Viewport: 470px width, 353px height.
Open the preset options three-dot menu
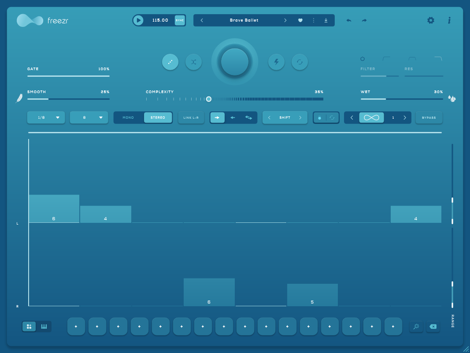314,20
